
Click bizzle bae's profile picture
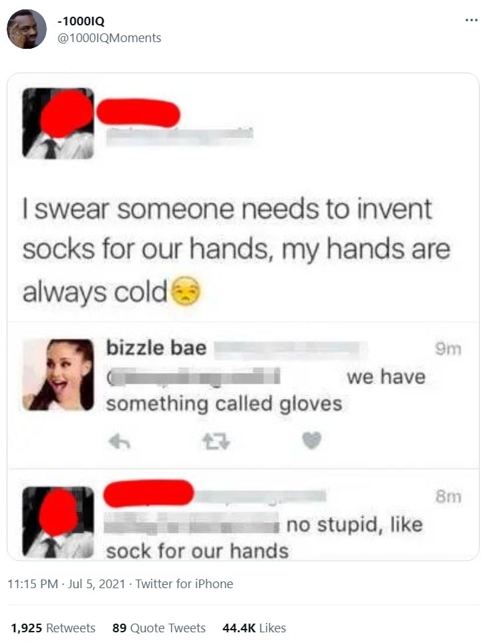(58, 375)
